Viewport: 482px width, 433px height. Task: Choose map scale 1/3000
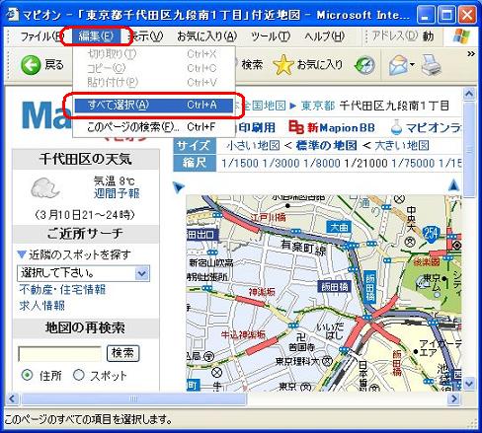tap(281, 163)
